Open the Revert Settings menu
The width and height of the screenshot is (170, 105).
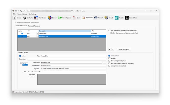[x=22, y=14]
